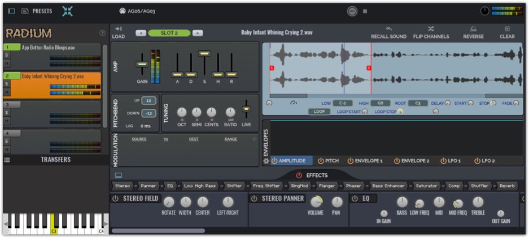Enable STEREO PANNER with its power icon
The height and width of the screenshot is (238, 529).
point(255,199)
